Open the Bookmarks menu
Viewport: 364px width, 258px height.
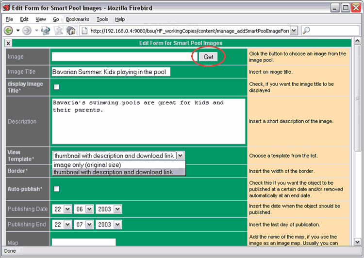point(78,19)
